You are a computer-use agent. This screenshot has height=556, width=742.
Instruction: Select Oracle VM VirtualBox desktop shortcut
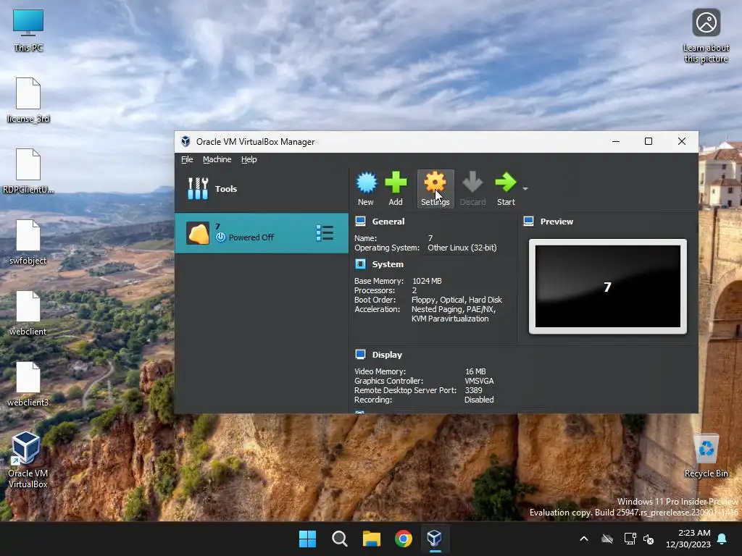tap(28, 460)
